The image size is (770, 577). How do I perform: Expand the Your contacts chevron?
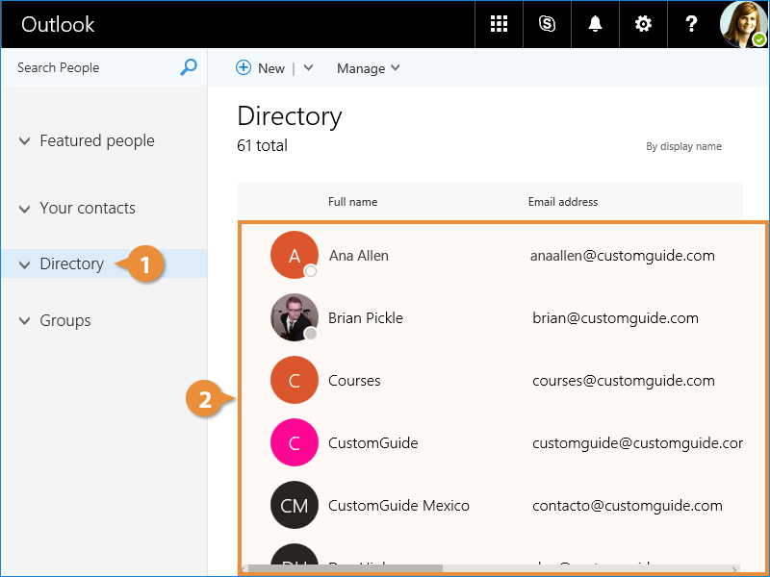pos(25,209)
